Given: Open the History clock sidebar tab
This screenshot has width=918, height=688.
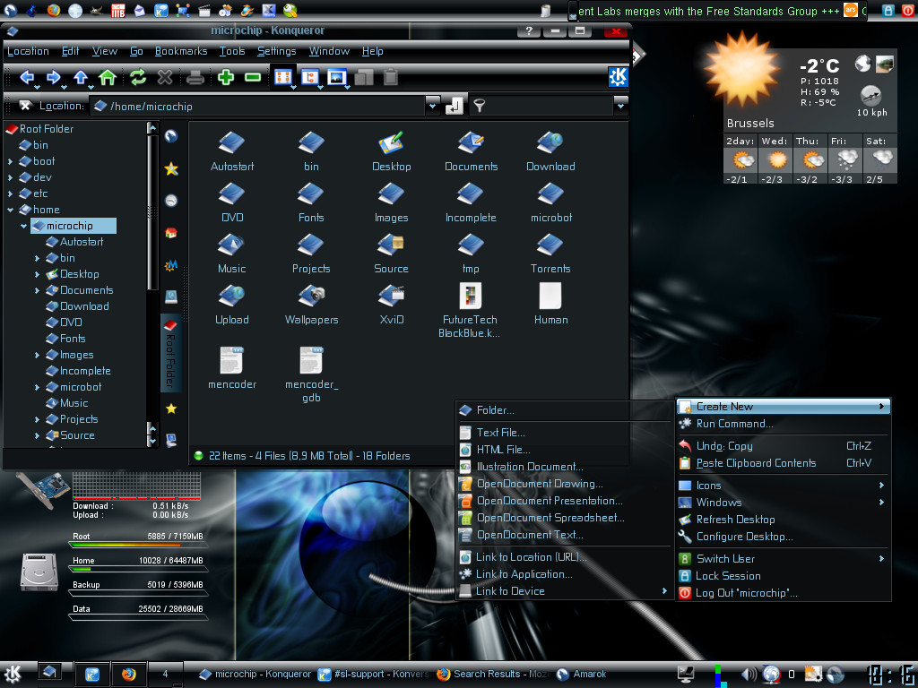Looking at the screenshot, I should [171, 201].
